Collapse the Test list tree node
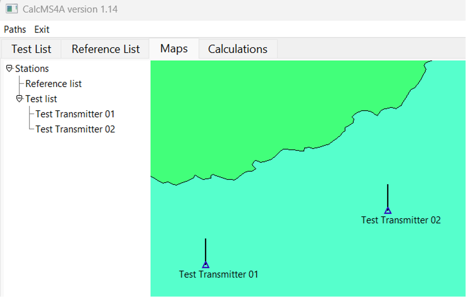466x297 pixels. click(19, 99)
